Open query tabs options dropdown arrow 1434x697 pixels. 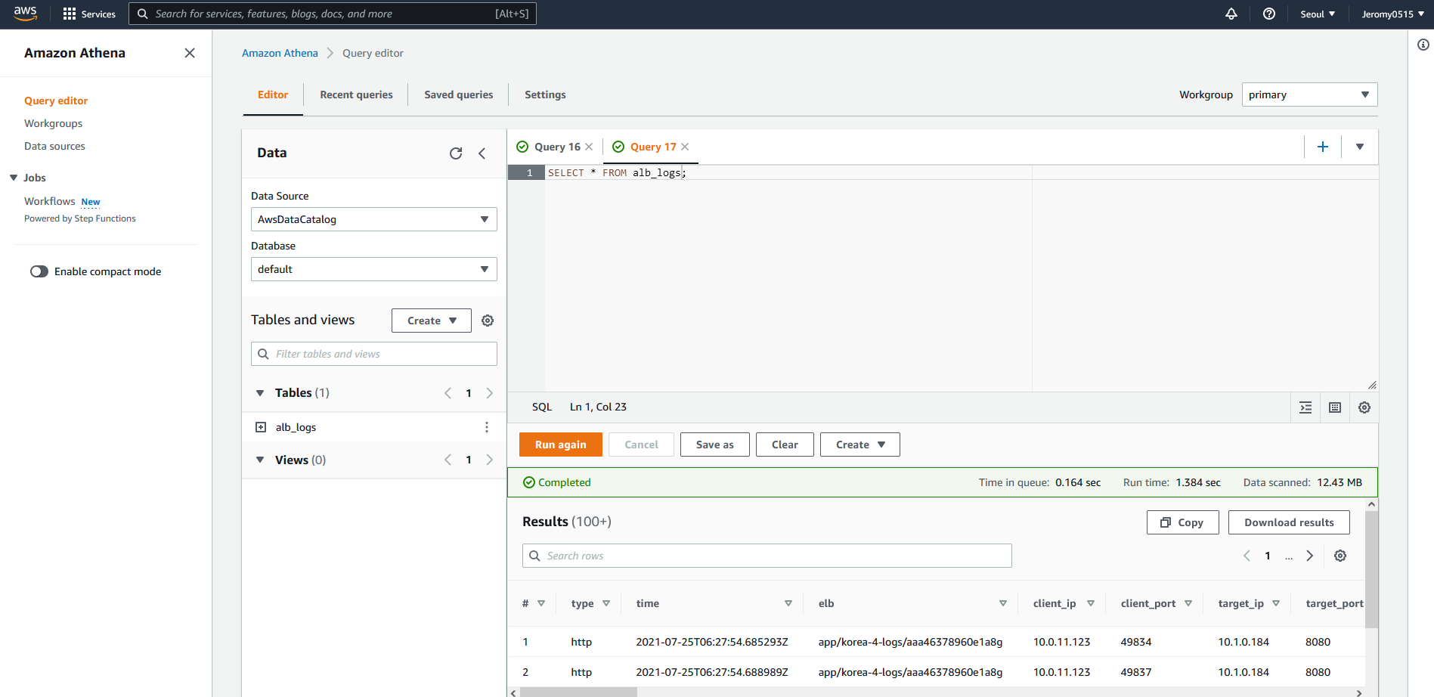pyautogui.click(x=1360, y=147)
